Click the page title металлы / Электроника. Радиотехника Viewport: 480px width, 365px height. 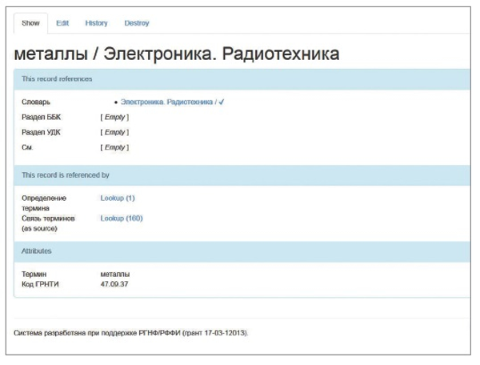(177, 53)
